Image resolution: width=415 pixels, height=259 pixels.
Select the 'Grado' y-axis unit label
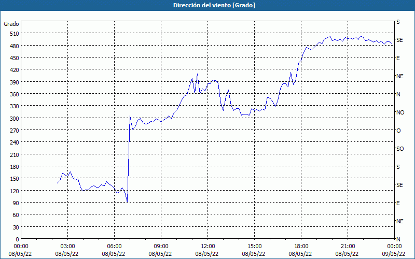(x=11, y=24)
